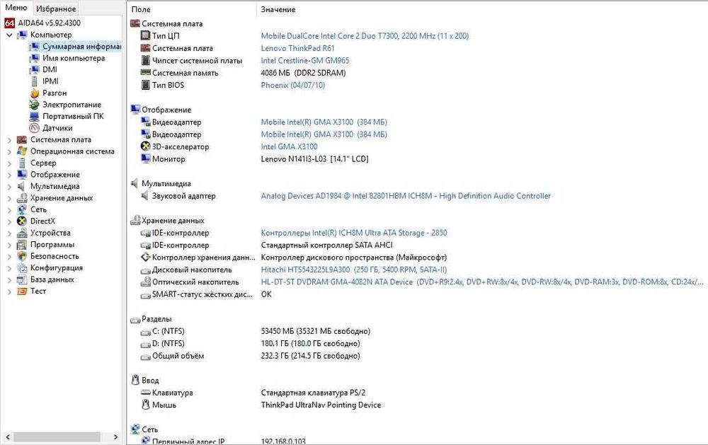Click the Оптический накопитель icon
Image resolution: width=708 pixels, height=445 pixels.
tap(145, 282)
